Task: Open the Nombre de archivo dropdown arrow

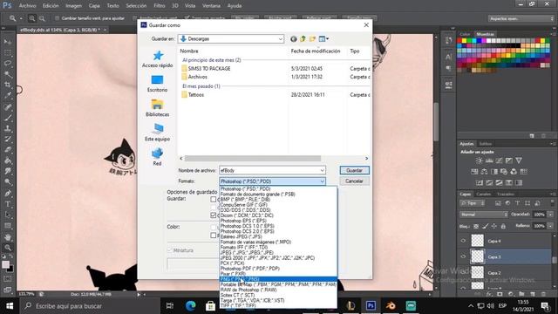Action: pyautogui.click(x=322, y=171)
